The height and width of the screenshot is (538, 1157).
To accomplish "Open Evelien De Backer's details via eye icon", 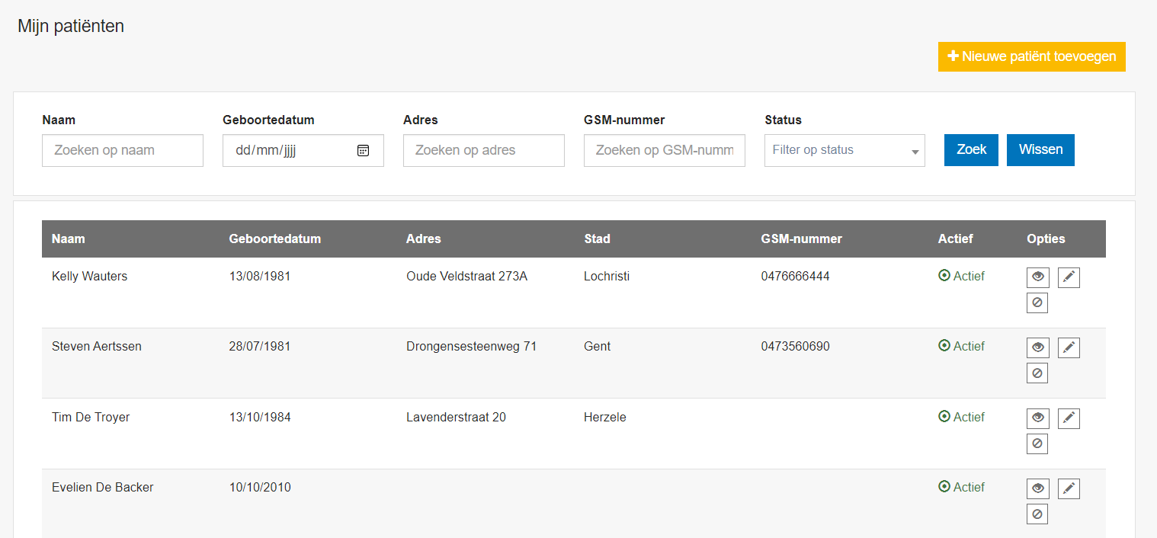I will [x=1037, y=488].
